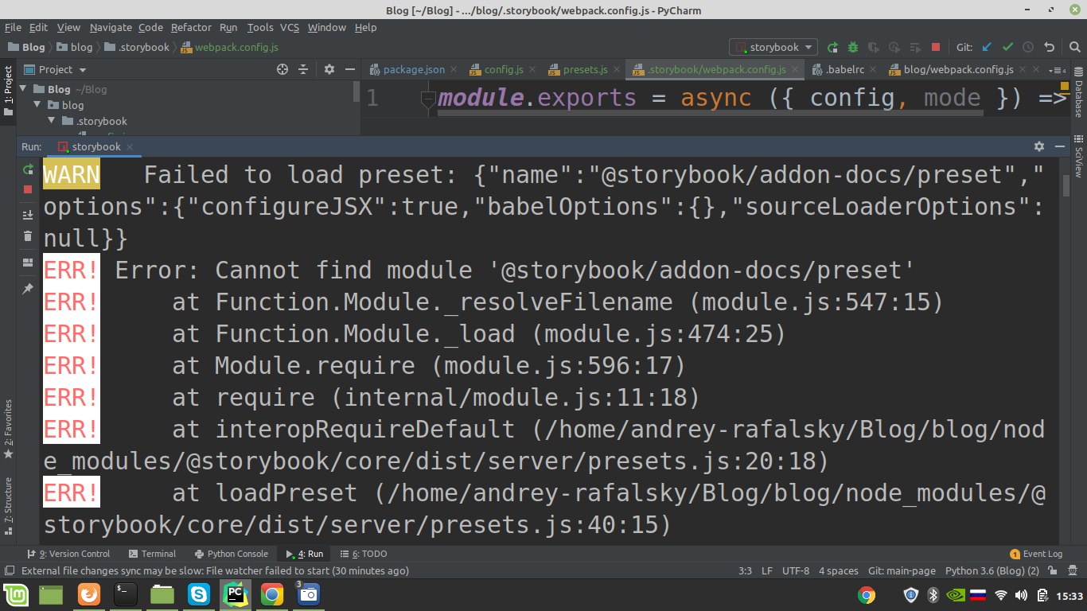Rerun the storybook configuration from the main toolbar

(832, 48)
